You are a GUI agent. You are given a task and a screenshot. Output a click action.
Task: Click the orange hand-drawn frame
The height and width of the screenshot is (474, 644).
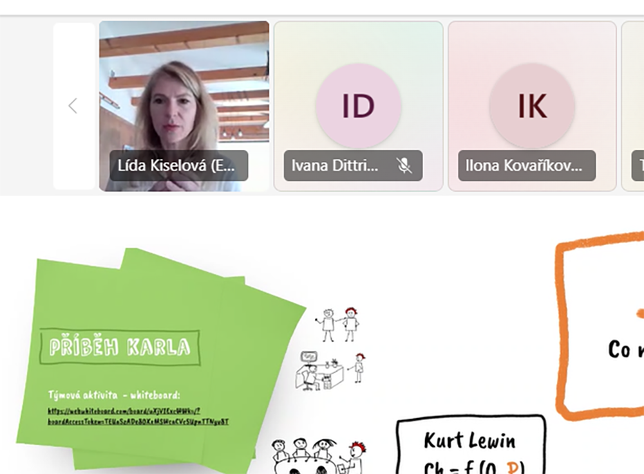(x=600, y=326)
